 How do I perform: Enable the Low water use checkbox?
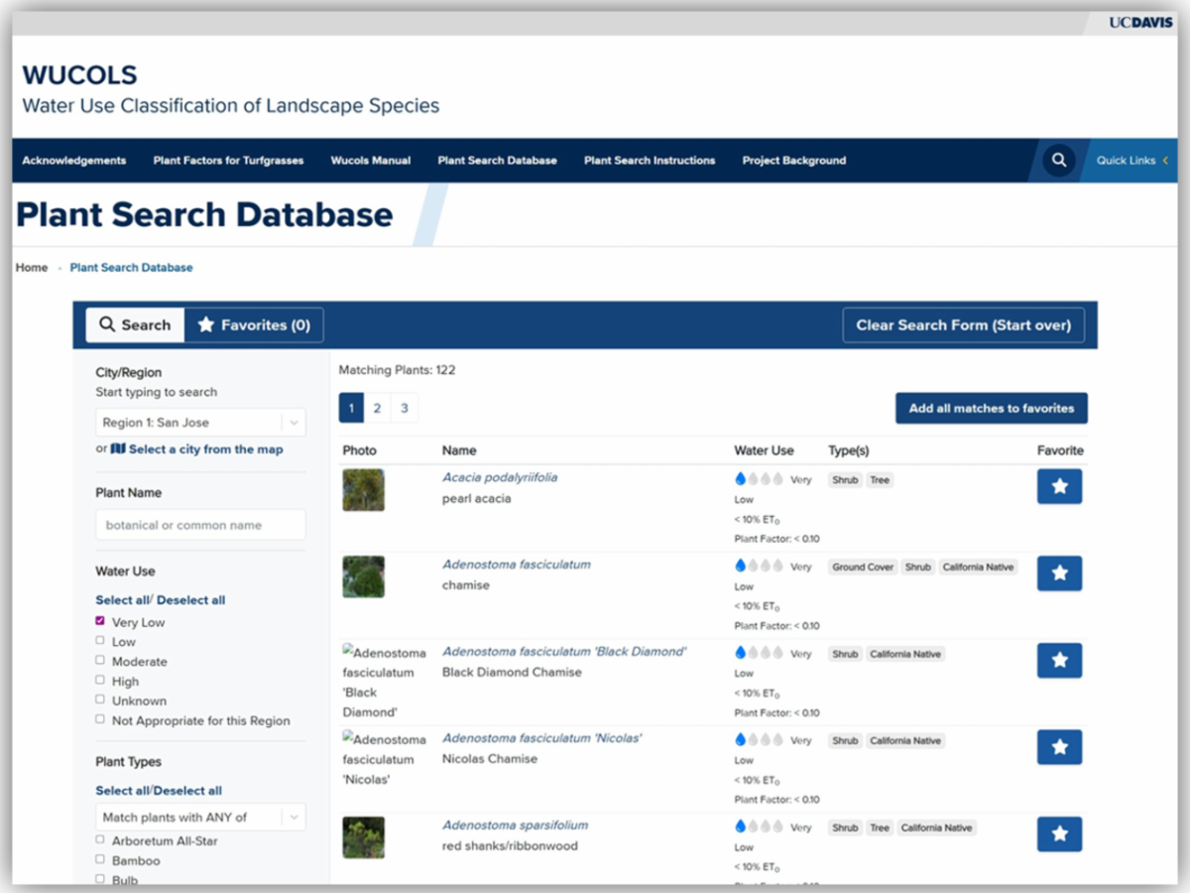point(100,641)
